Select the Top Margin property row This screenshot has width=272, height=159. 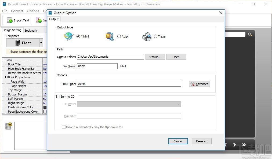(25, 90)
